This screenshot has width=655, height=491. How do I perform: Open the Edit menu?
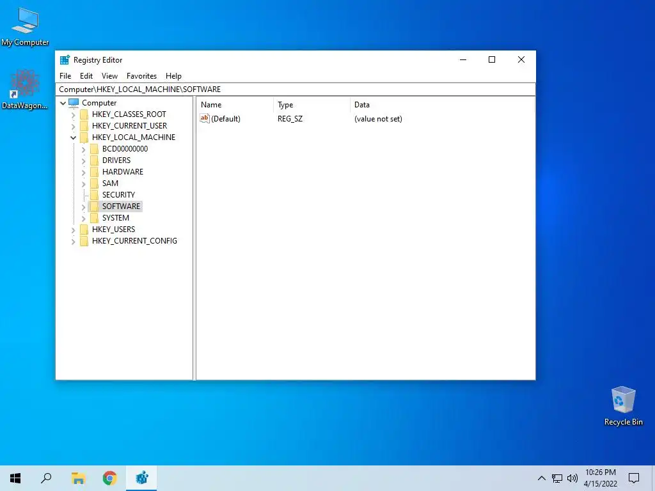pyautogui.click(x=86, y=76)
